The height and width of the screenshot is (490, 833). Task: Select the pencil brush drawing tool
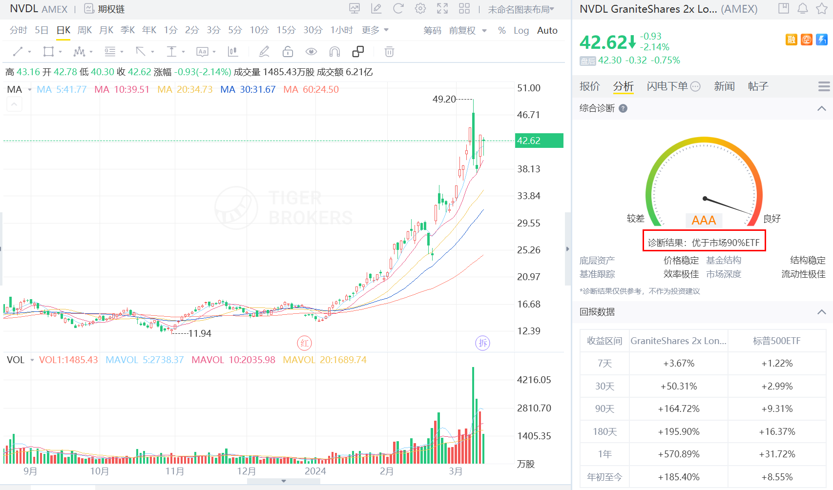click(264, 52)
